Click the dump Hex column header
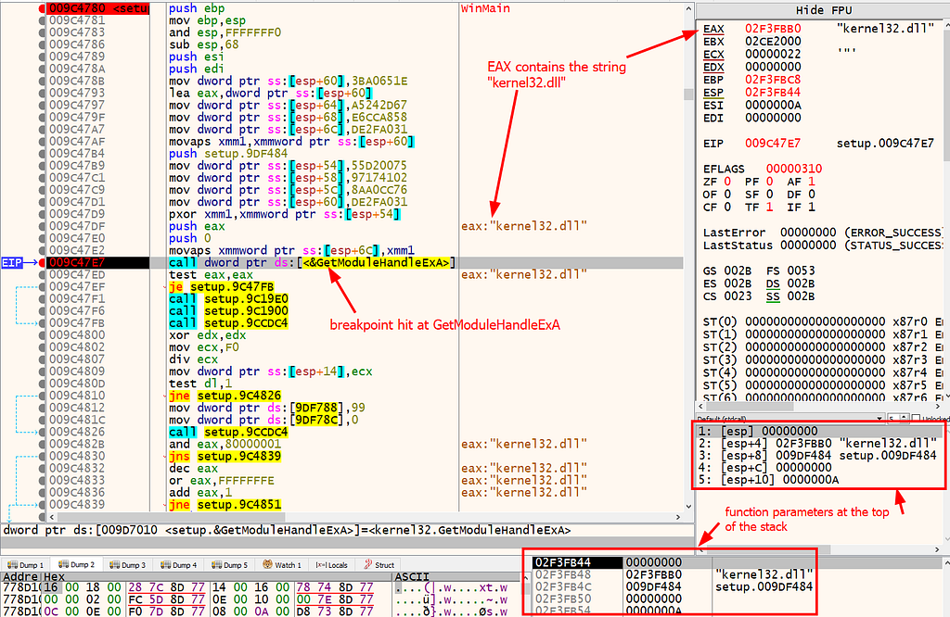The width and height of the screenshot is (950, 617). (x=216, y=576)
